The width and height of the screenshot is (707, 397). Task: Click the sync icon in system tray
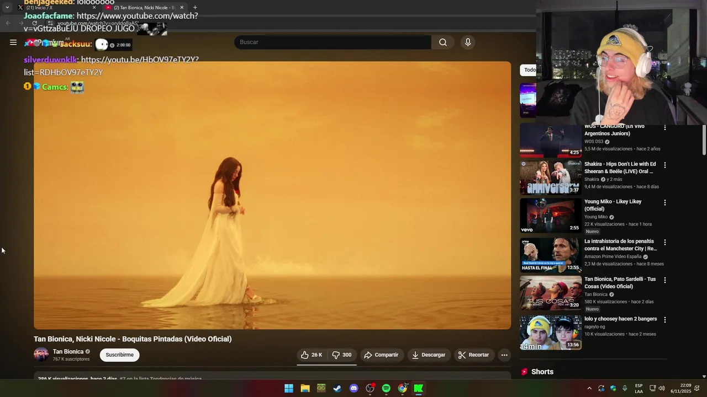click(x=602, y=389)
